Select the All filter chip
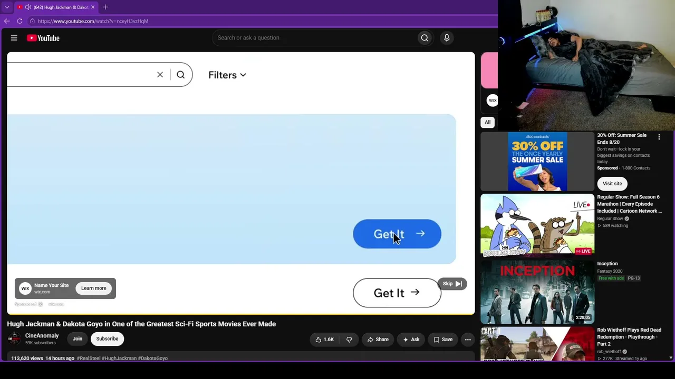Screen dimensions: 675x379 488,122
